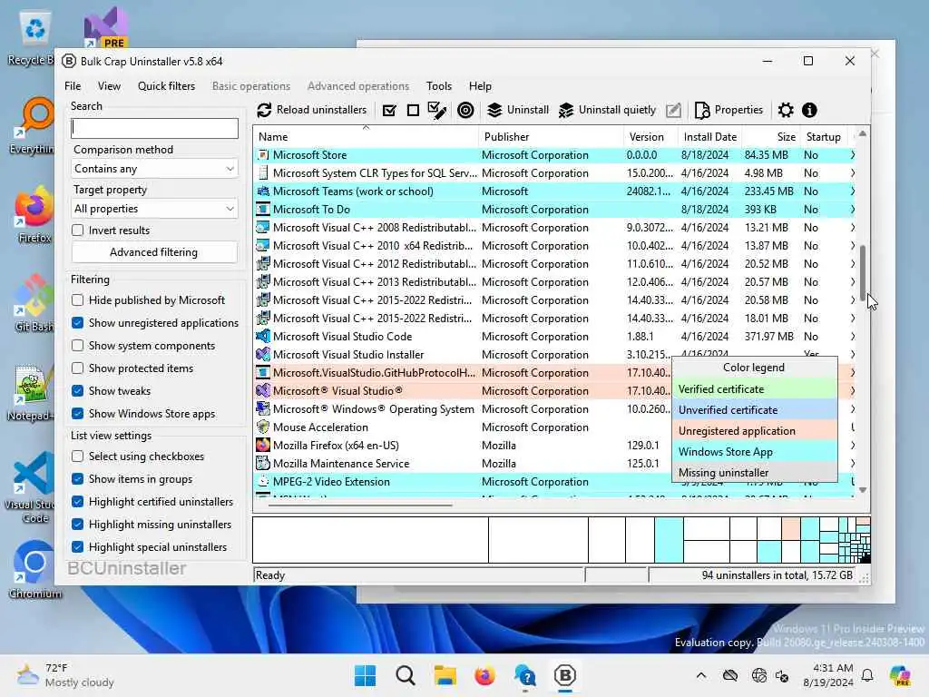Open the Help menu

tap(480, 86)
